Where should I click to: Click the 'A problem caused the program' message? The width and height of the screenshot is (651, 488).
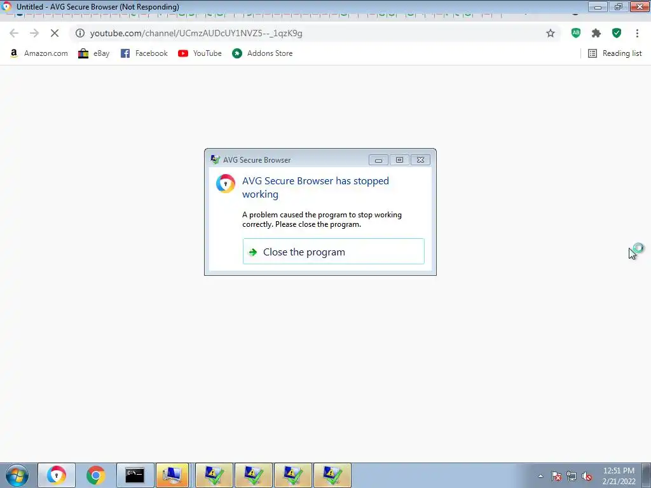322,219
